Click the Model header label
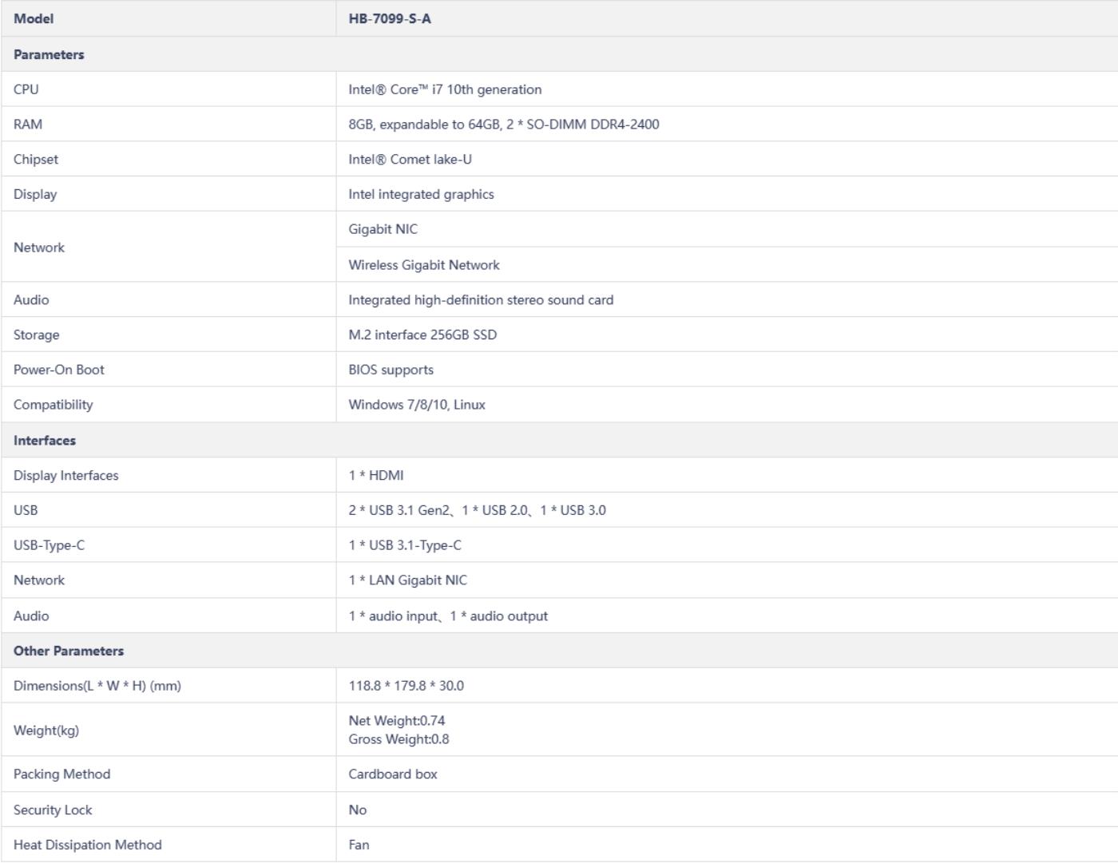Screen dimensions: 1118x863 (x=34, y=18)
